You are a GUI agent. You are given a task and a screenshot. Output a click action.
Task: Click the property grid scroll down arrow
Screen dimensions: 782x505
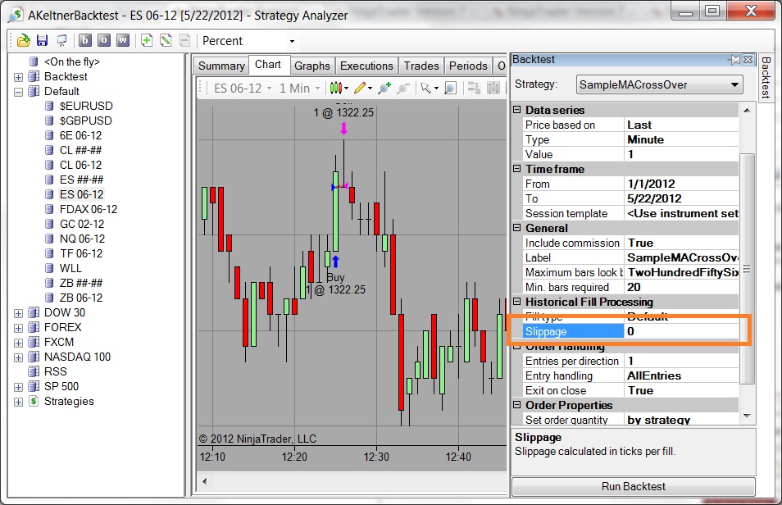coord(747,416)
